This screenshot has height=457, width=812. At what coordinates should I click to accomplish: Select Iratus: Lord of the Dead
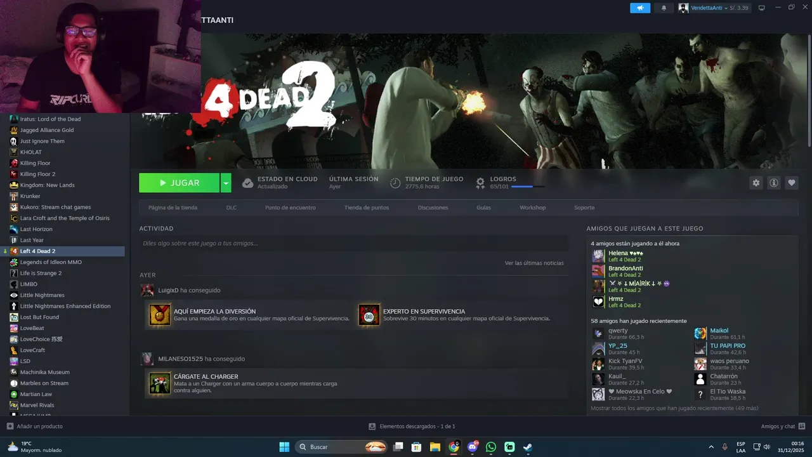click(x=50, y=119)
